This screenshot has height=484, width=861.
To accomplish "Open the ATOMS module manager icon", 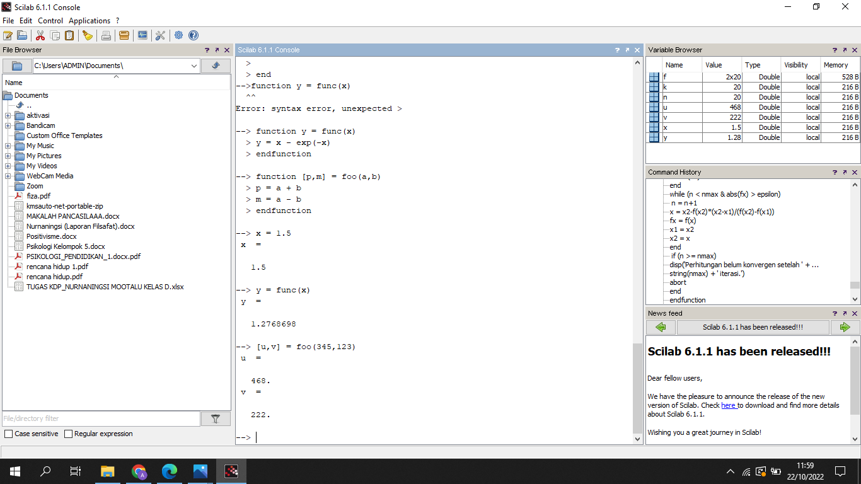I will click(124, 35).
